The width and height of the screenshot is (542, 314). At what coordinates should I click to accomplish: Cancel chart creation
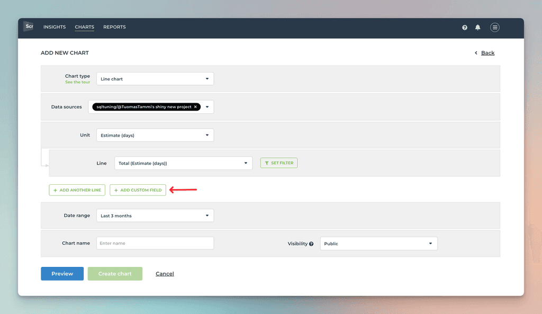164,273
